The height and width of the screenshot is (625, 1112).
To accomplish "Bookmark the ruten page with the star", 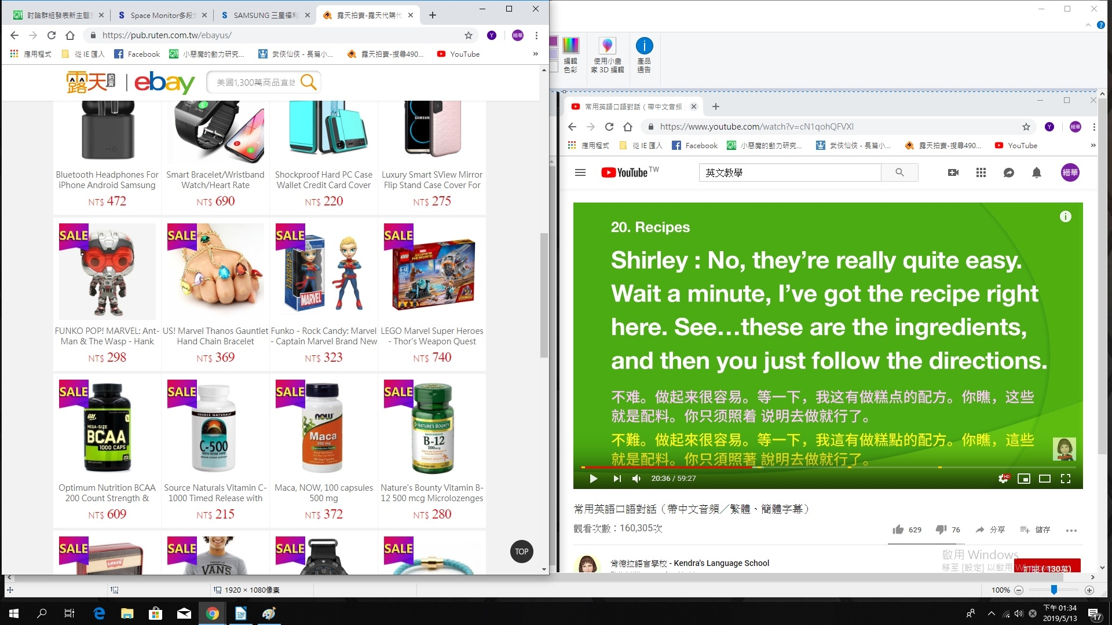I will pyautogui.click(x=469, y=35).
